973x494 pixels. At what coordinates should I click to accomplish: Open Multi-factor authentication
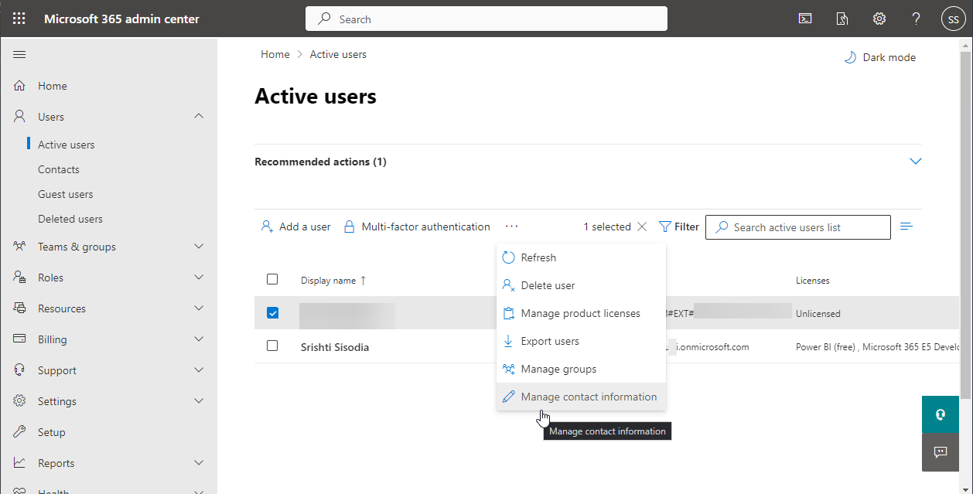pos(416,227)
